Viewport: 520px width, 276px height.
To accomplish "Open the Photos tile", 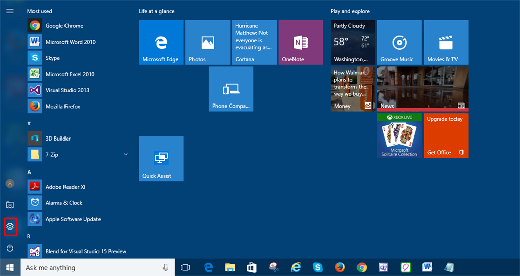I will [x=208, y=43].
